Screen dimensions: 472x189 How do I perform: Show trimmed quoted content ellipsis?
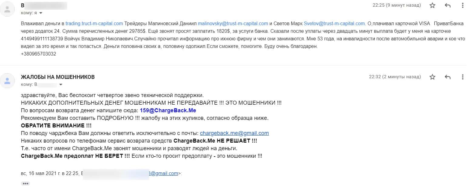coord(25,183)
